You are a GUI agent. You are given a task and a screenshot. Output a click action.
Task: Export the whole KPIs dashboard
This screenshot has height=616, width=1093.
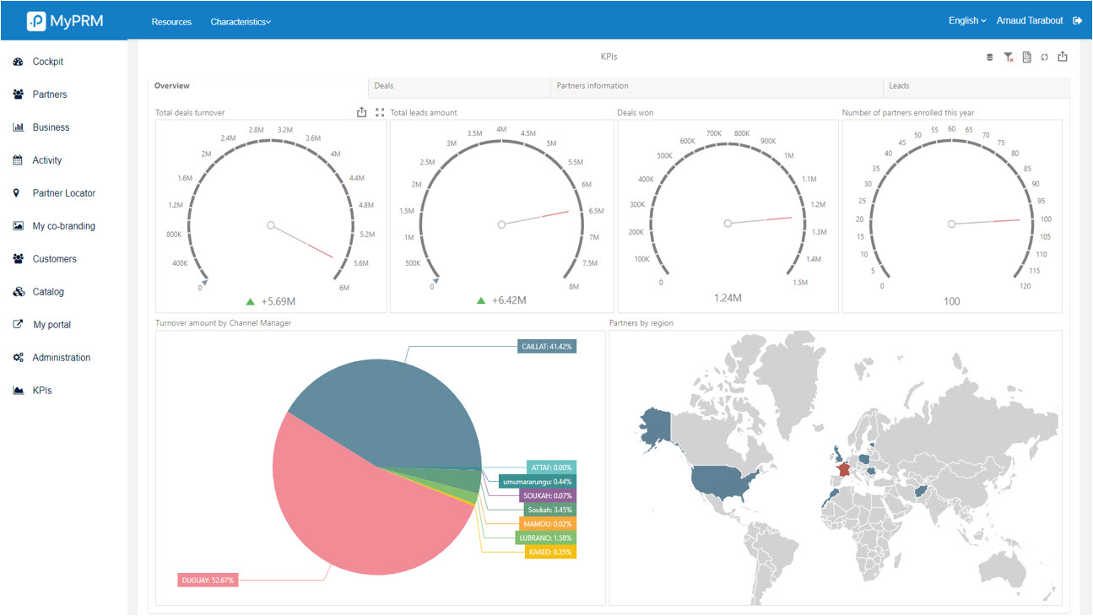coord(1063,57)
